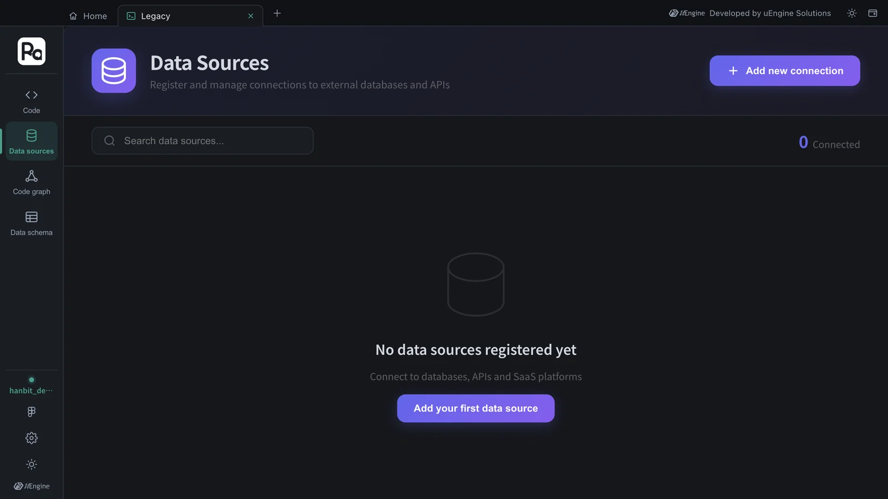Click Developed by uEngine Solutions text
888x499 pixels.
point(770,13)
